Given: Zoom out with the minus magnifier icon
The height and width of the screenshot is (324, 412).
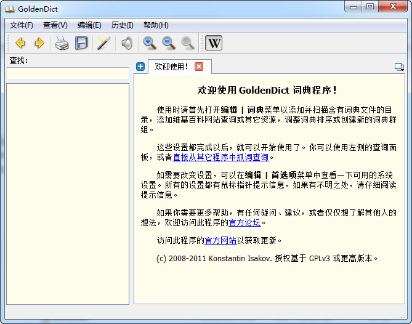Looking at the screenshot, I should pos(169,43).
